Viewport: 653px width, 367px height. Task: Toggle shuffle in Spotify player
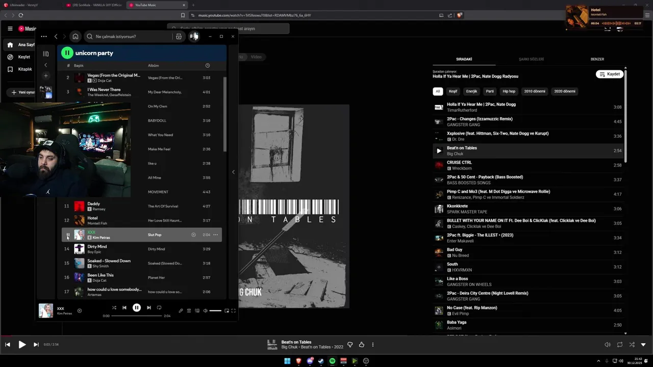coord(114,307)
